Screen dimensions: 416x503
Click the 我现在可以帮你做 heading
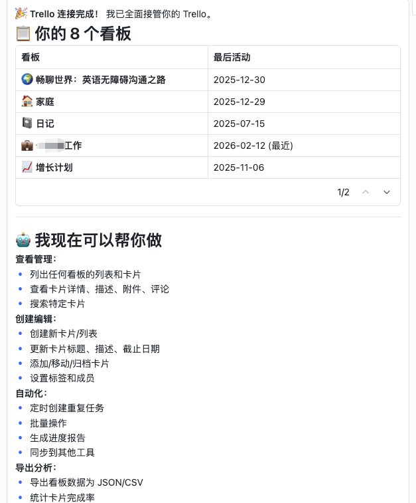point(98,241)
